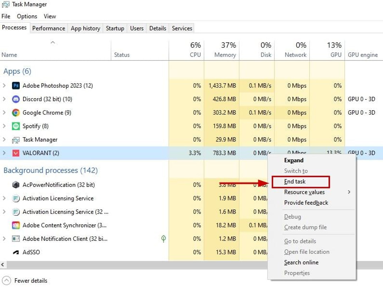383x287 pixels.
Task: Click the Adobe Photoshop 2023 app icon
Action: pyautogui.click(x=16, y=85)
